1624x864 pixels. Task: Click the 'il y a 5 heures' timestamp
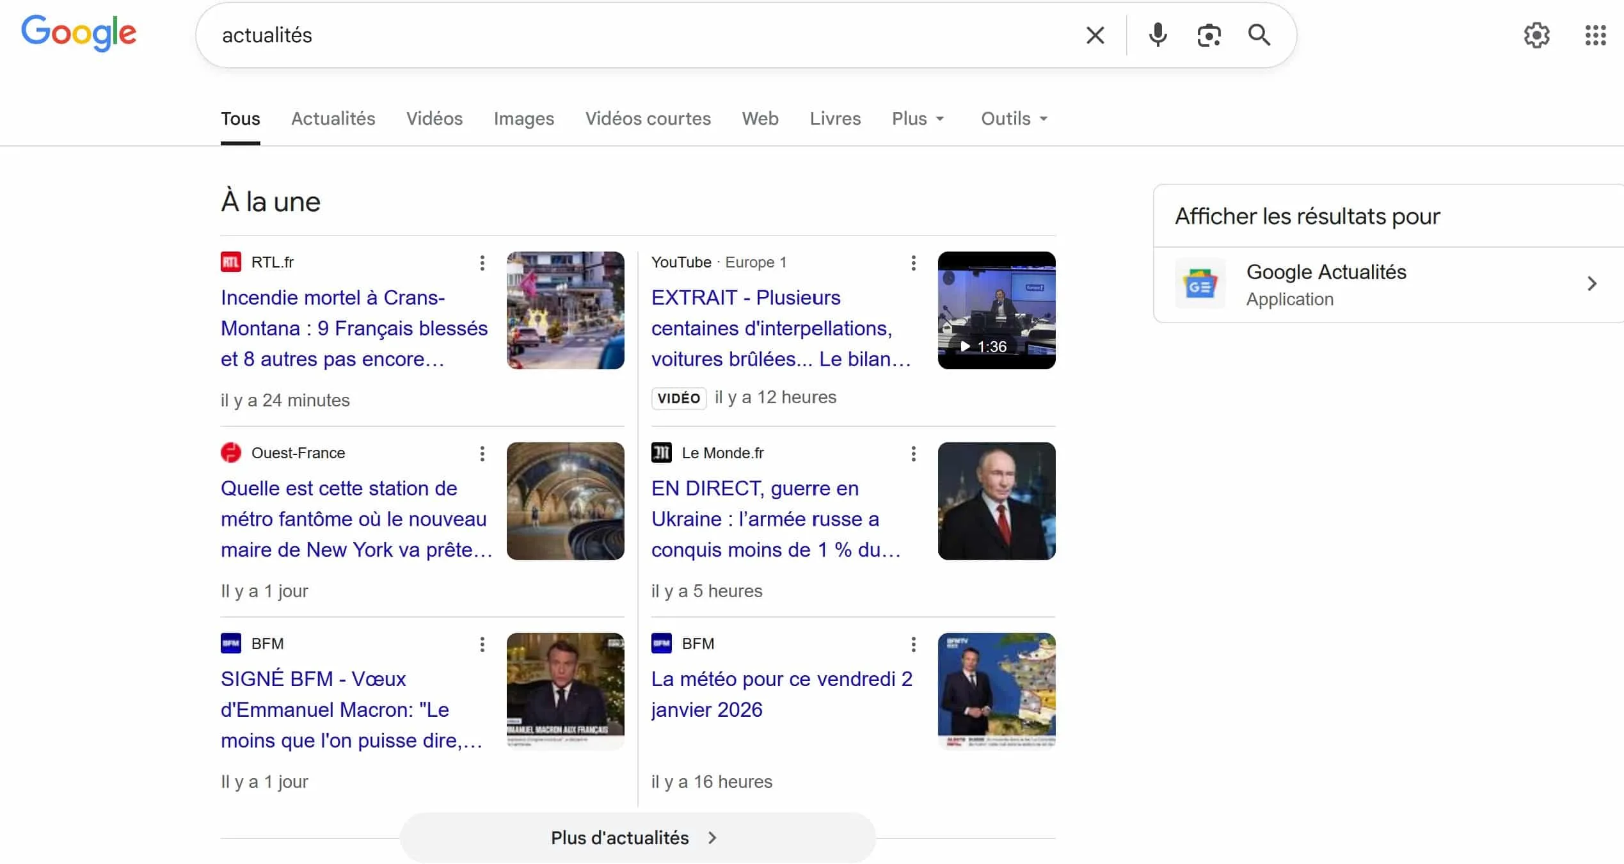[707, 591]
